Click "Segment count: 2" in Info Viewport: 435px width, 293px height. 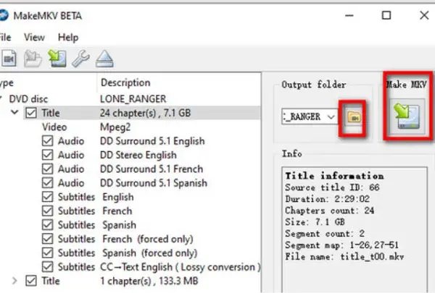coord(325,234)
